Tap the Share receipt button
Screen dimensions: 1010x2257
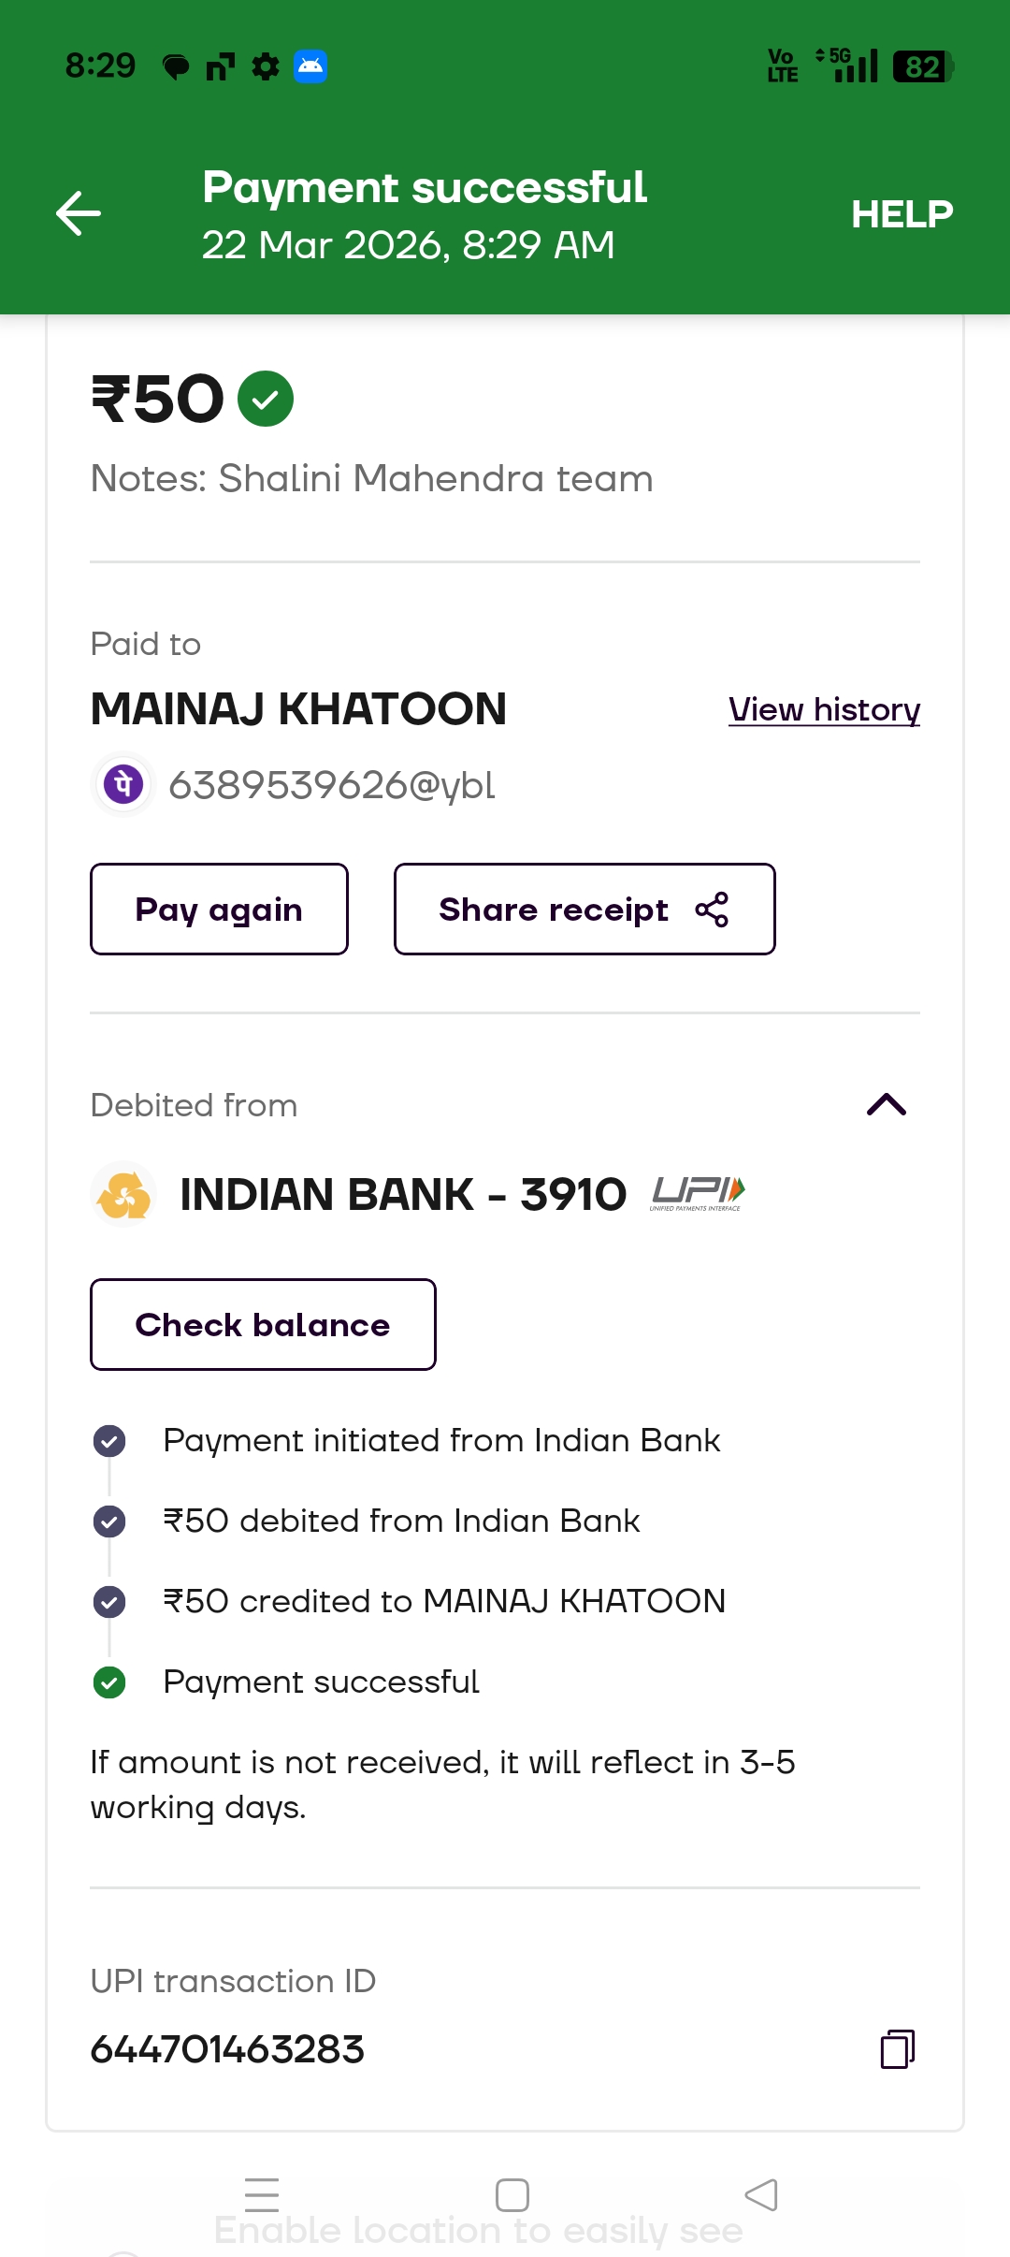pos(554,910)
